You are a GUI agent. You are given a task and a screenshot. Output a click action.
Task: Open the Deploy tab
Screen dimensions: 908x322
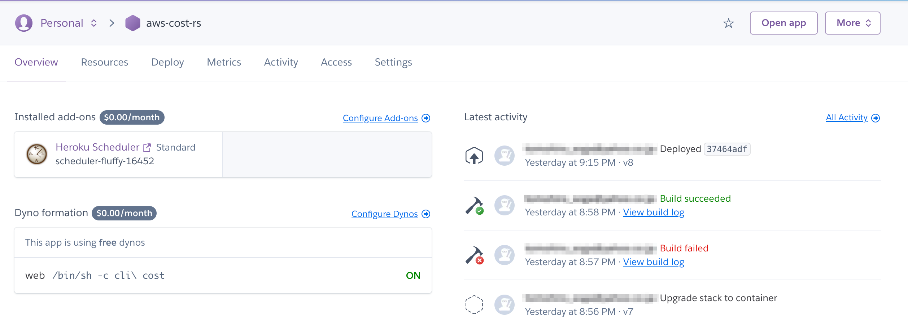click(x=167, y=62)
